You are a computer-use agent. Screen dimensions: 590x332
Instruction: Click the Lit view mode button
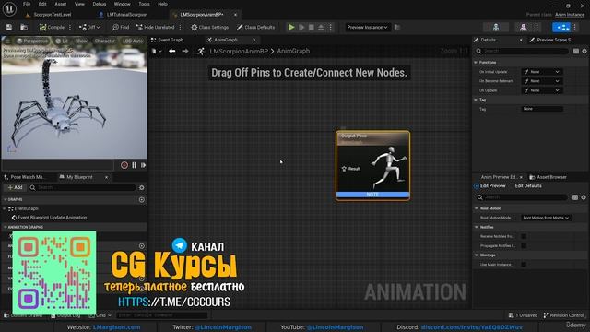click(x=62, y=41)
